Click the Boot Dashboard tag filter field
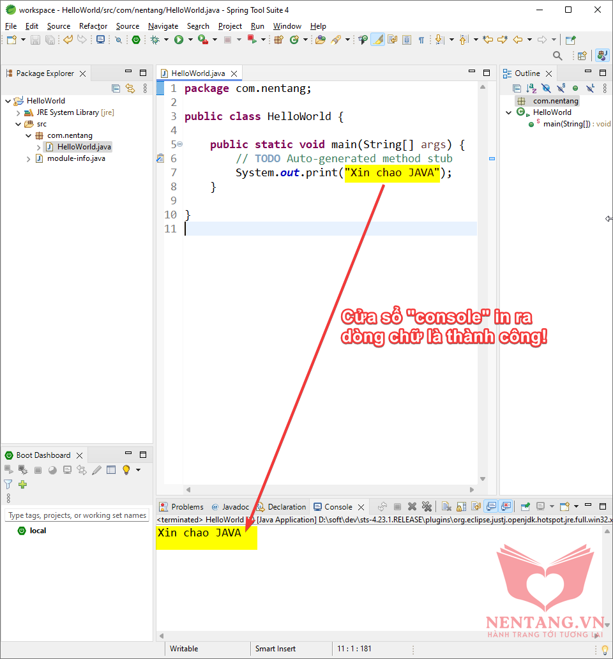The width and height of the screenshot is (613, 659). pyautogui.click(x=77, y=515)
